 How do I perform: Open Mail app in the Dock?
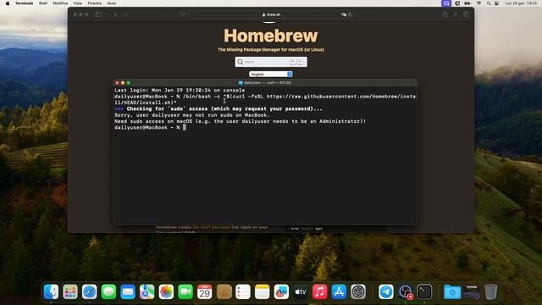[x=128, y=291]
